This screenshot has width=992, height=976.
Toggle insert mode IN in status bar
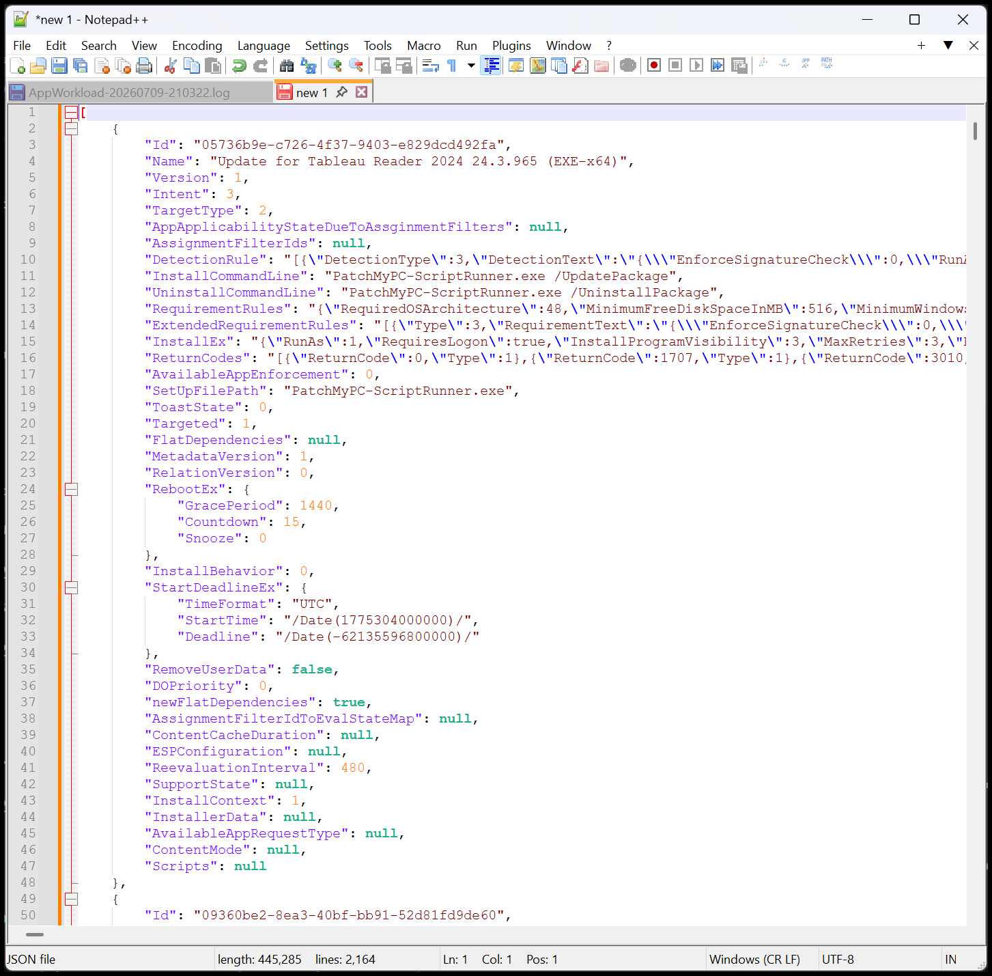pos(950,959)
